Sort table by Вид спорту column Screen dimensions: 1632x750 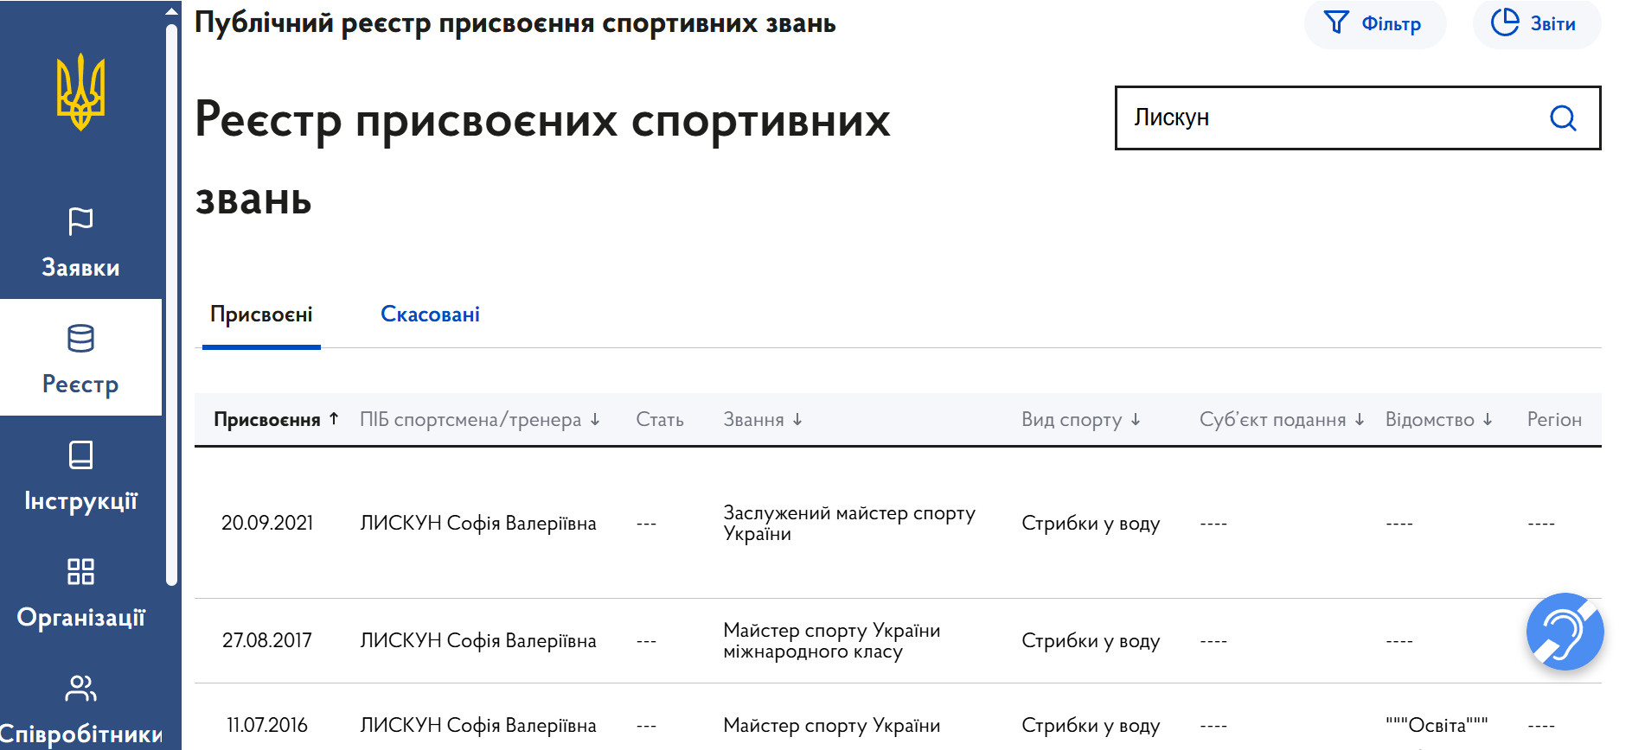[1080, 420]
